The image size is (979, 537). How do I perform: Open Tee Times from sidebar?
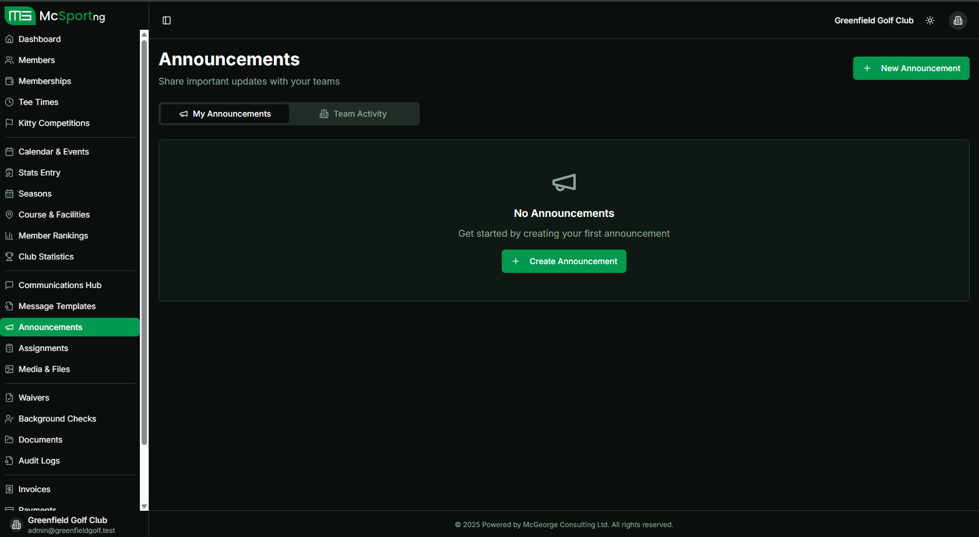(x=38, y=102)
